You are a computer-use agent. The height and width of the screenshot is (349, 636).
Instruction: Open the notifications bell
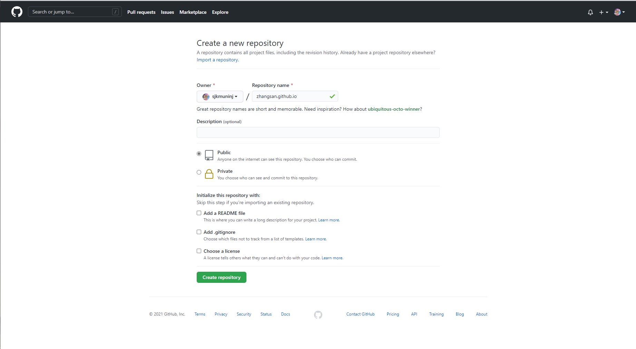click(x=590, y=12)
